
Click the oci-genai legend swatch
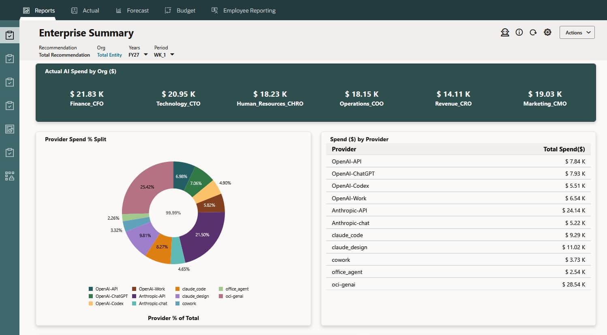point(221,296)
